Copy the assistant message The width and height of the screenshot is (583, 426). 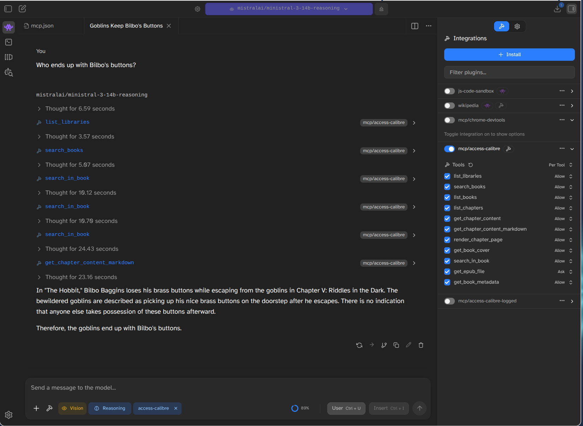point(396,345)
